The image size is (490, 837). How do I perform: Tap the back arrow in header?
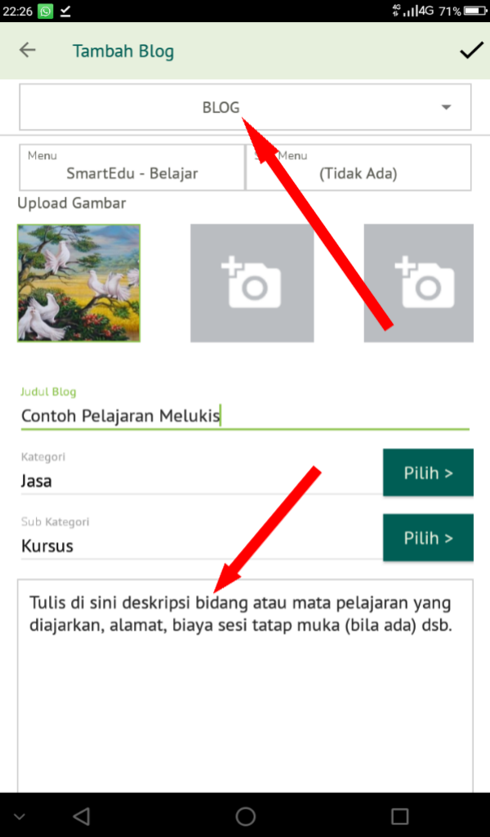coord(28,50)
